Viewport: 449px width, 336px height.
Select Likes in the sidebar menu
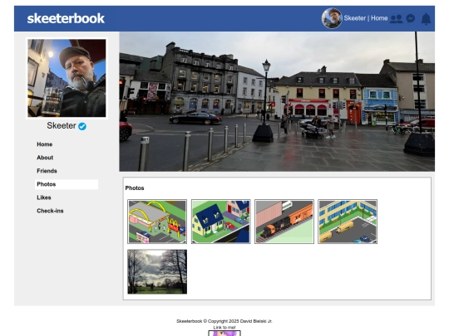pyautogui.click(x=44, y=197)
